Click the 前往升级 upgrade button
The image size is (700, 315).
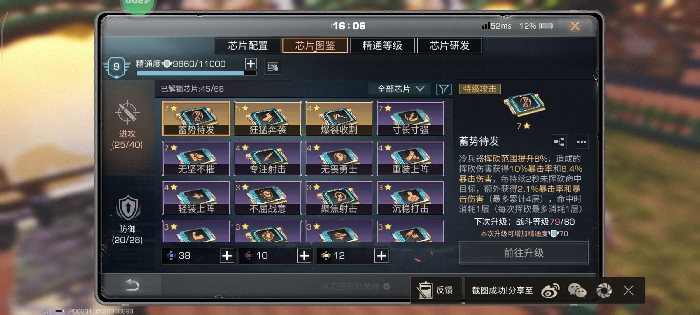point(524,253)
